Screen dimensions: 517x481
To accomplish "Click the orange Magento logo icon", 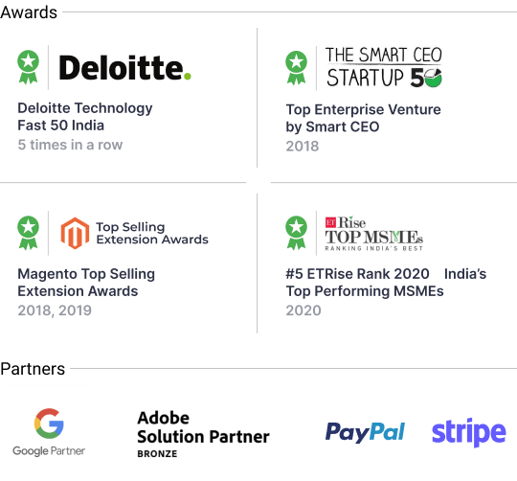I will (76, 233).
